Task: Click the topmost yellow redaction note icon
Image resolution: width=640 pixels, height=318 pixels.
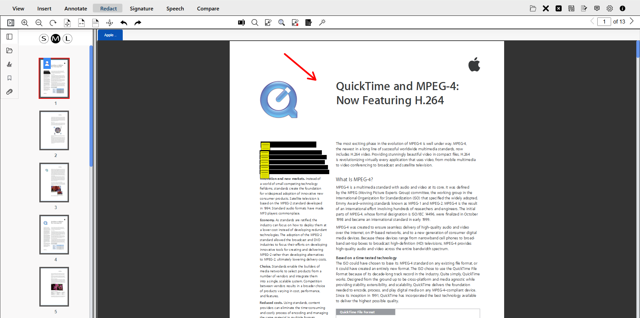Action: tap(266, 146)
